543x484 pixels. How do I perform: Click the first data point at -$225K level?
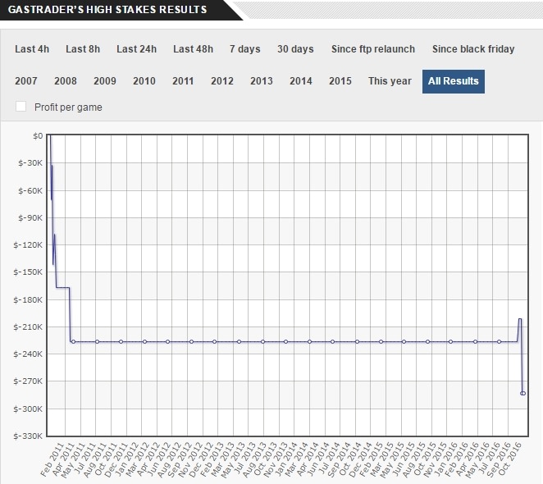(x=73, y=341)
